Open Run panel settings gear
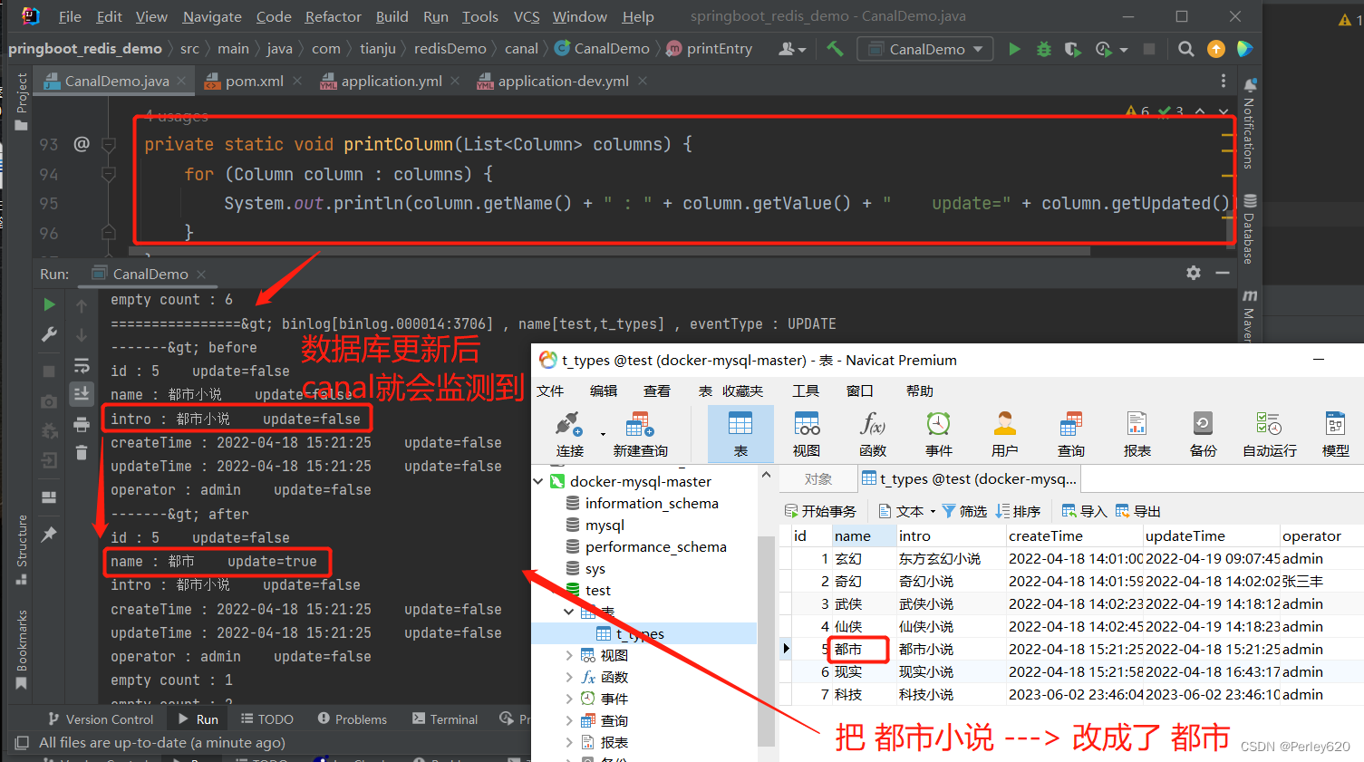Viewport: 1364px width, 762px height. click(1194, 273)
